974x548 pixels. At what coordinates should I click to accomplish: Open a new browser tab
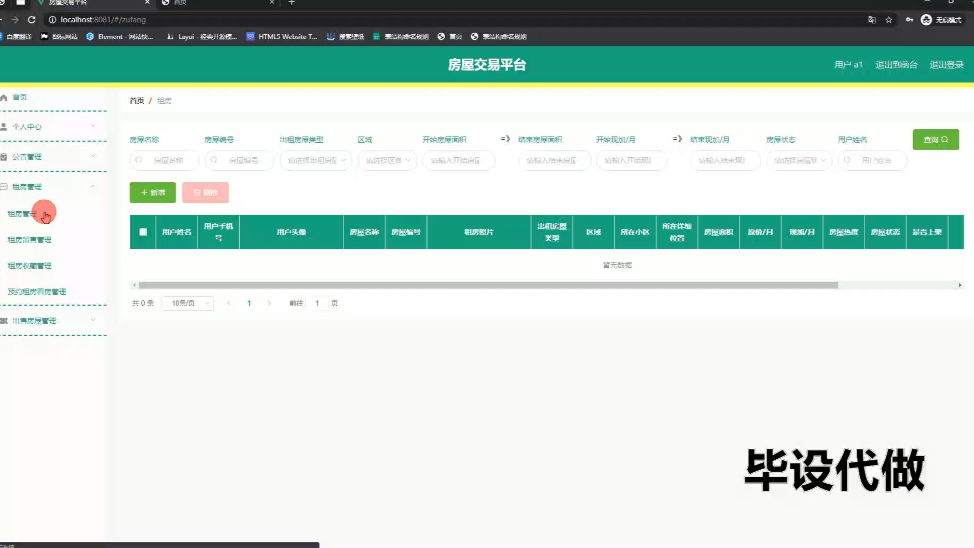292,3
